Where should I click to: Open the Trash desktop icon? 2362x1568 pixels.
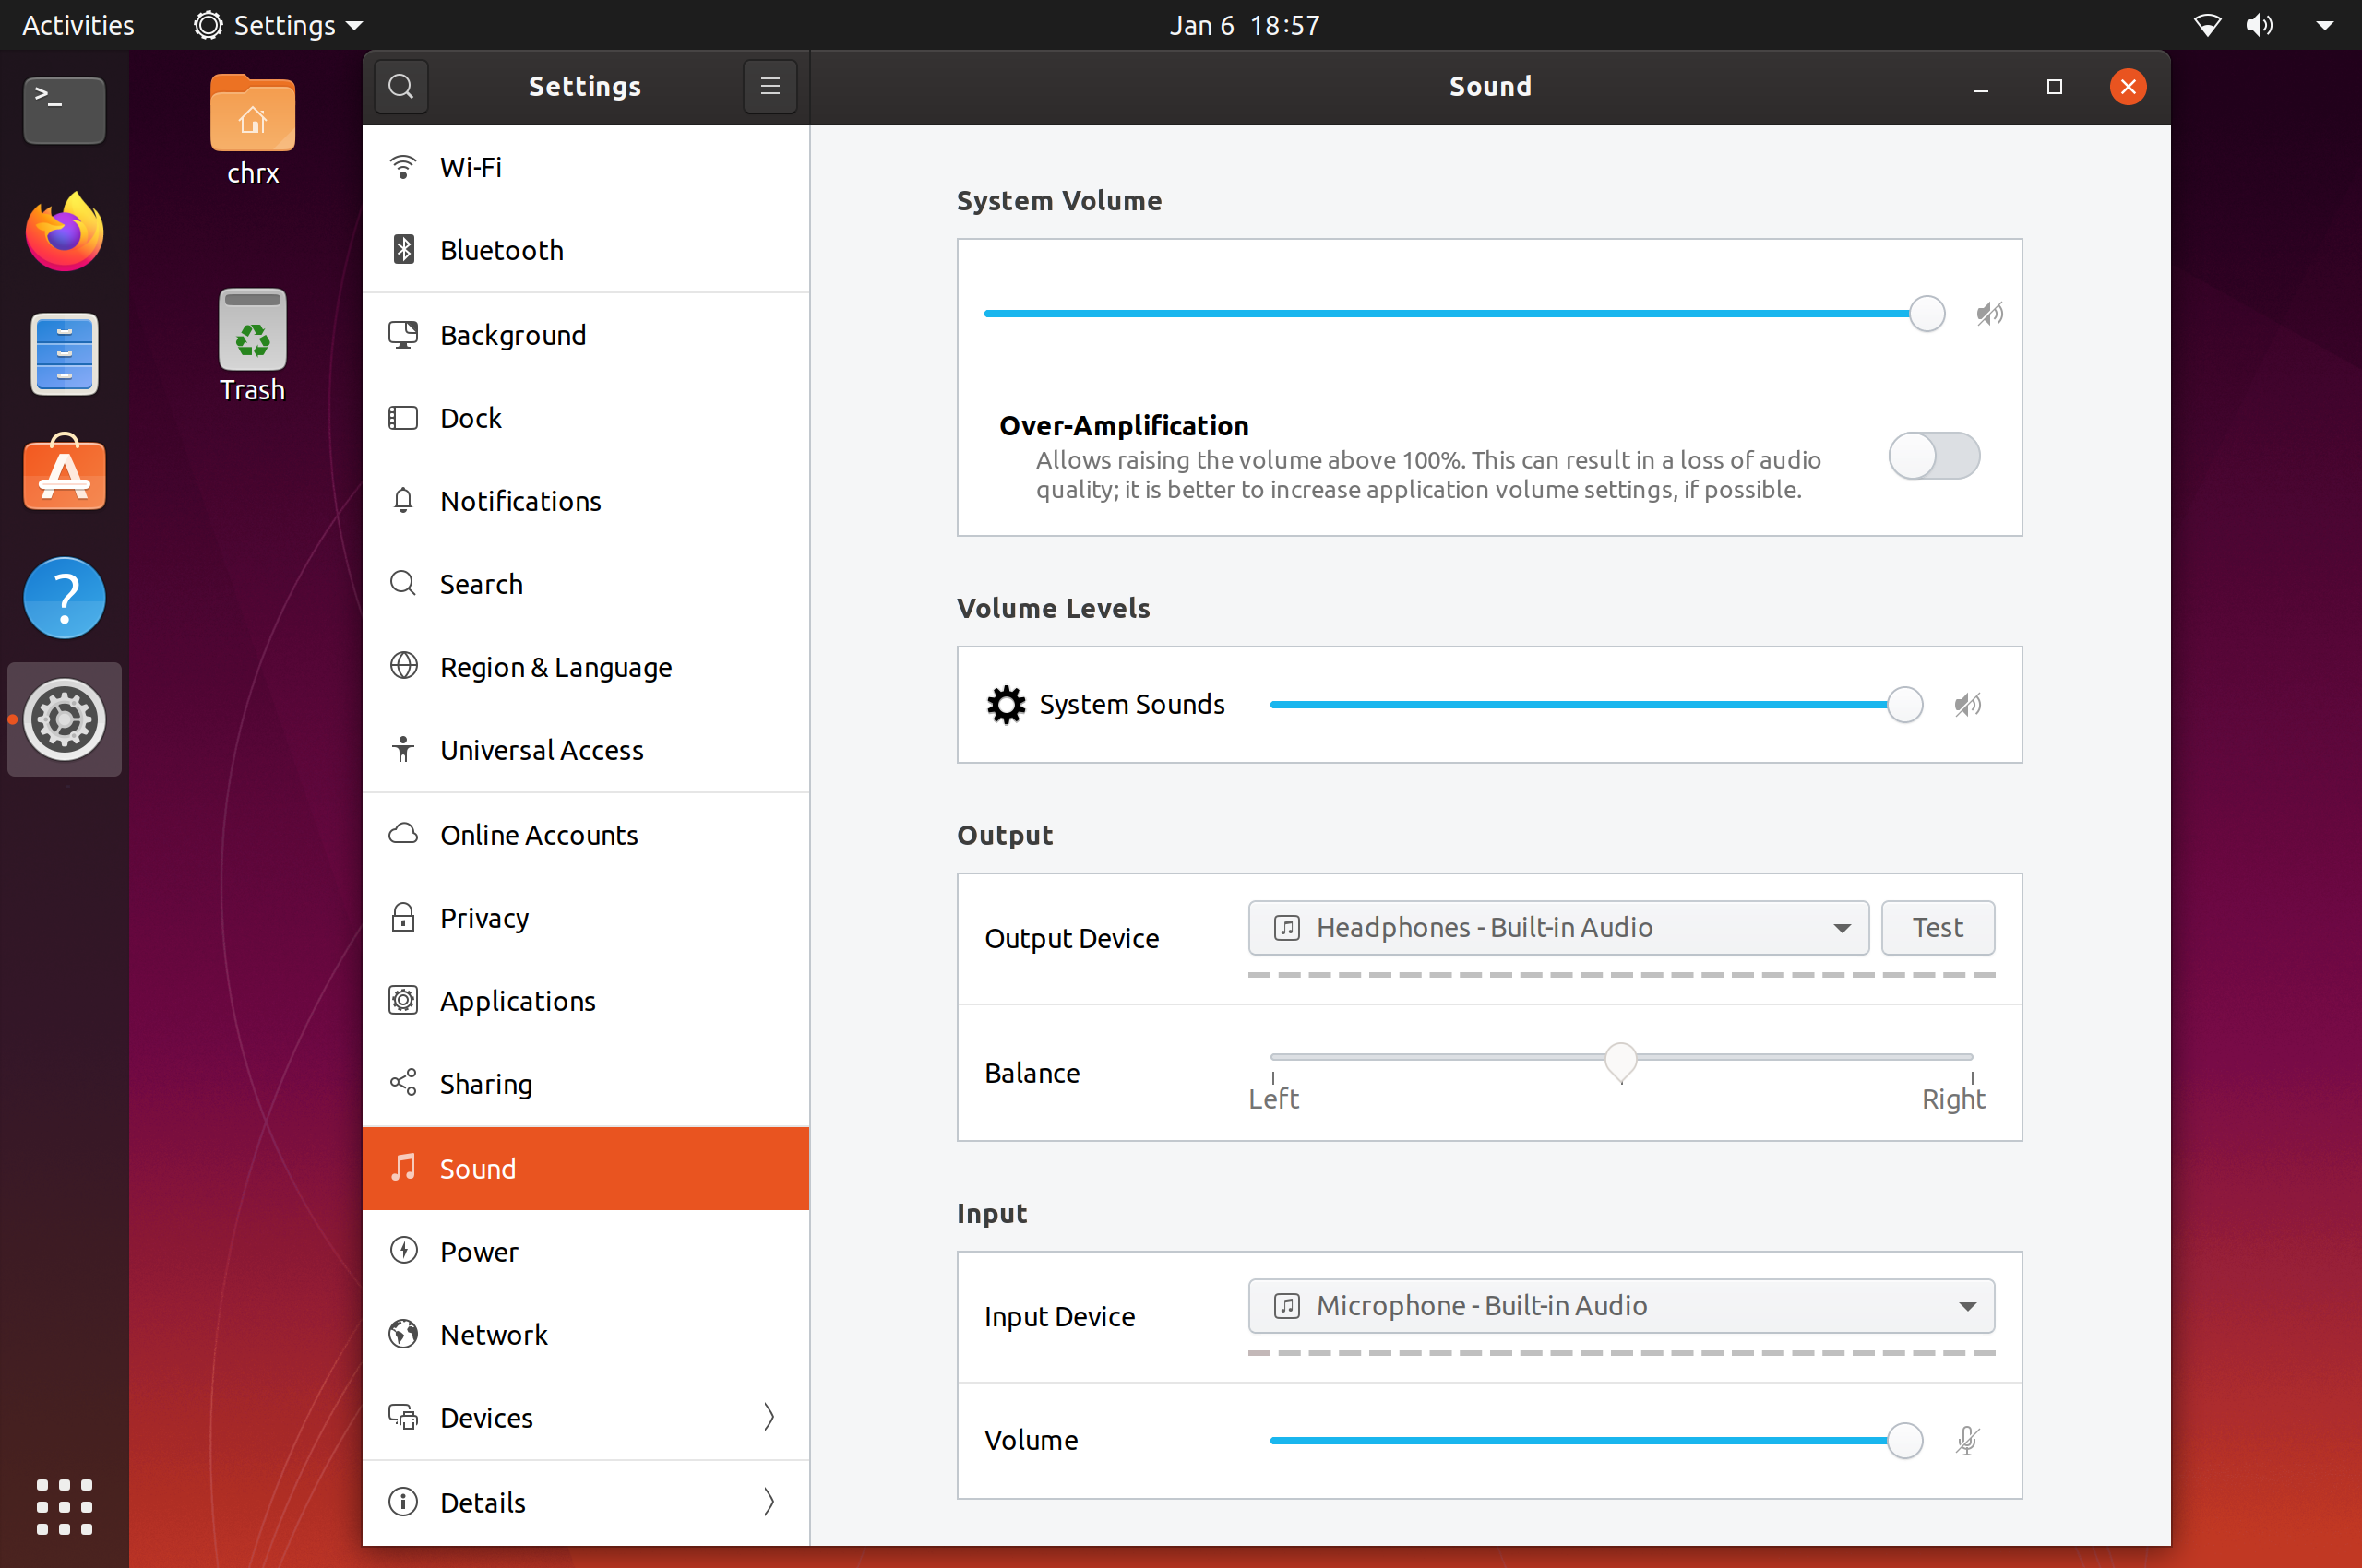(252, 345)
